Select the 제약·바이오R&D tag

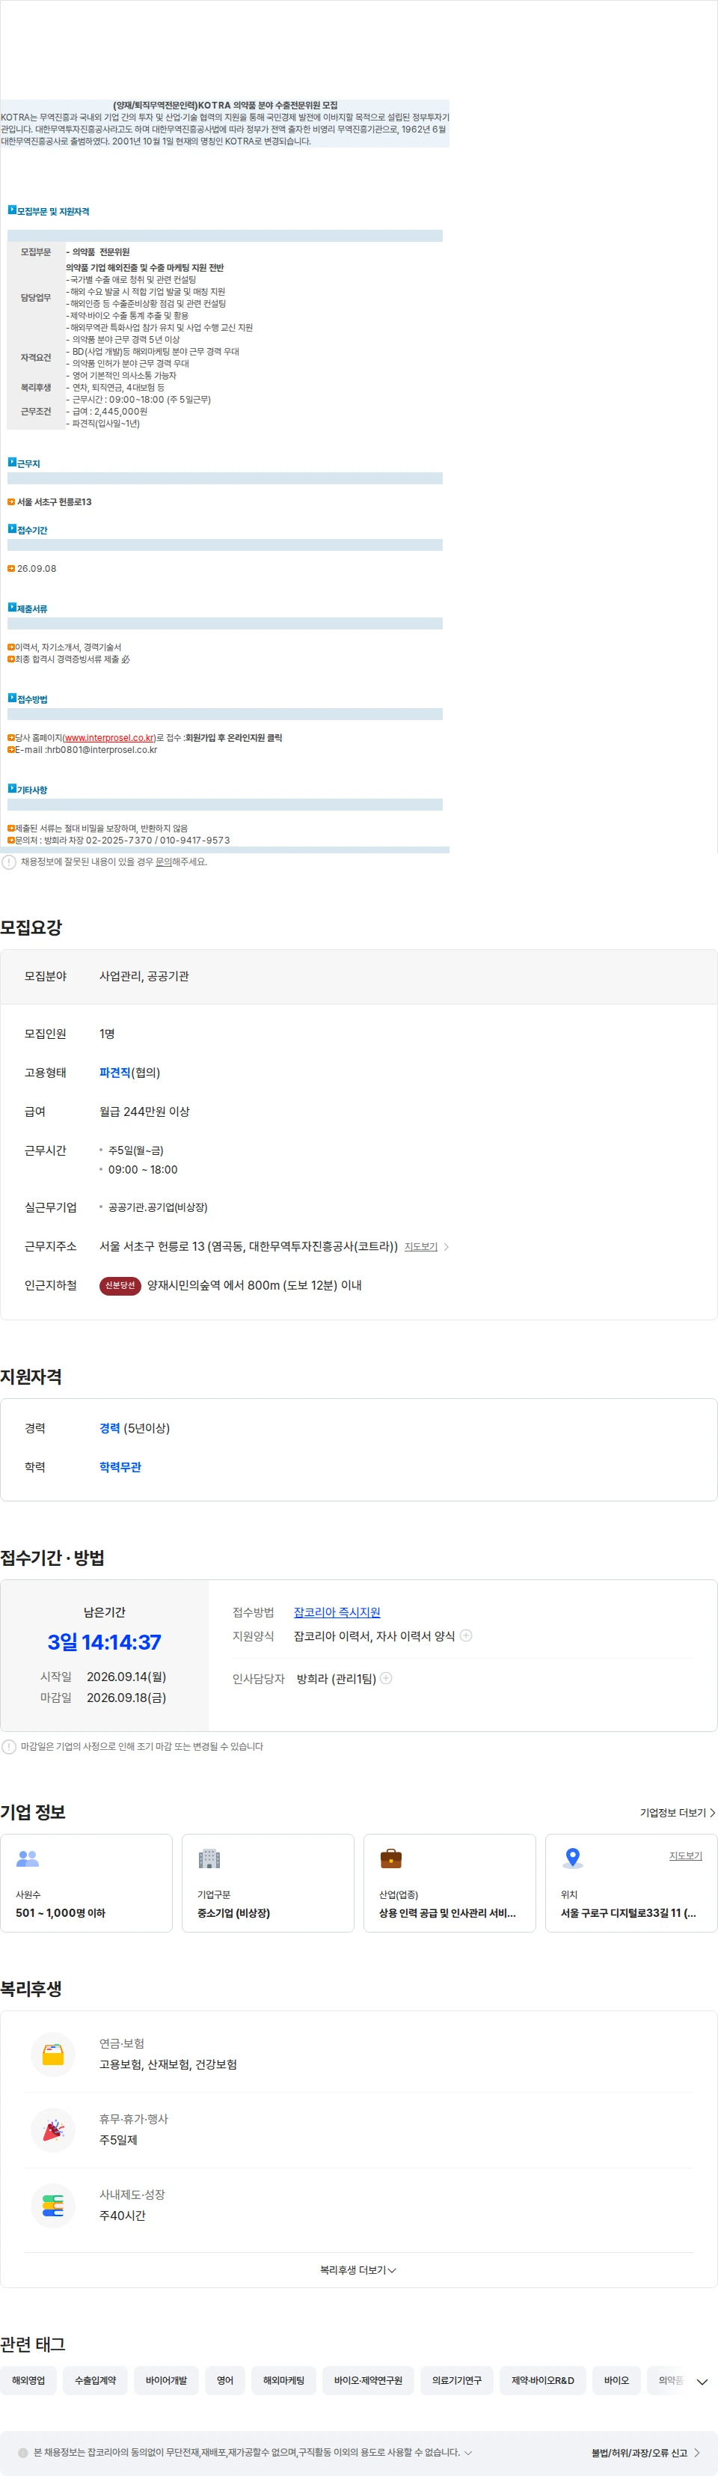click(x=542, y=2380)
